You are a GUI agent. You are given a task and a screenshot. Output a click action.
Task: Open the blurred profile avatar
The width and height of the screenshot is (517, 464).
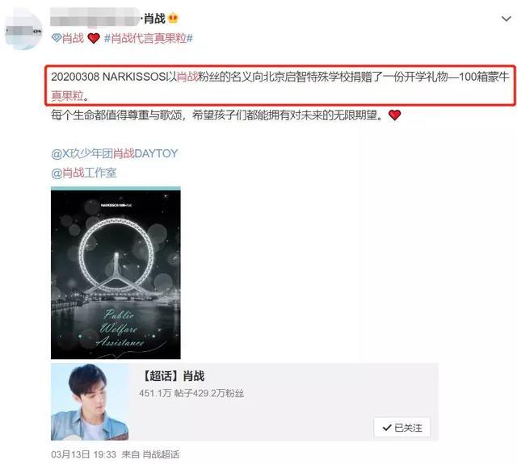click(x=23, y=29)
